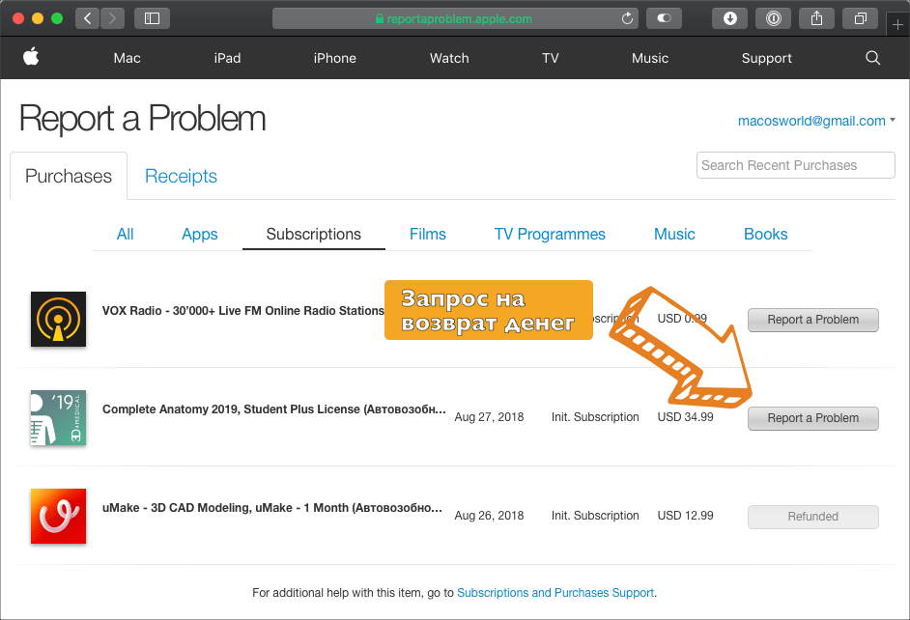Click the Aug 26, 2018 date

[489, 516]
